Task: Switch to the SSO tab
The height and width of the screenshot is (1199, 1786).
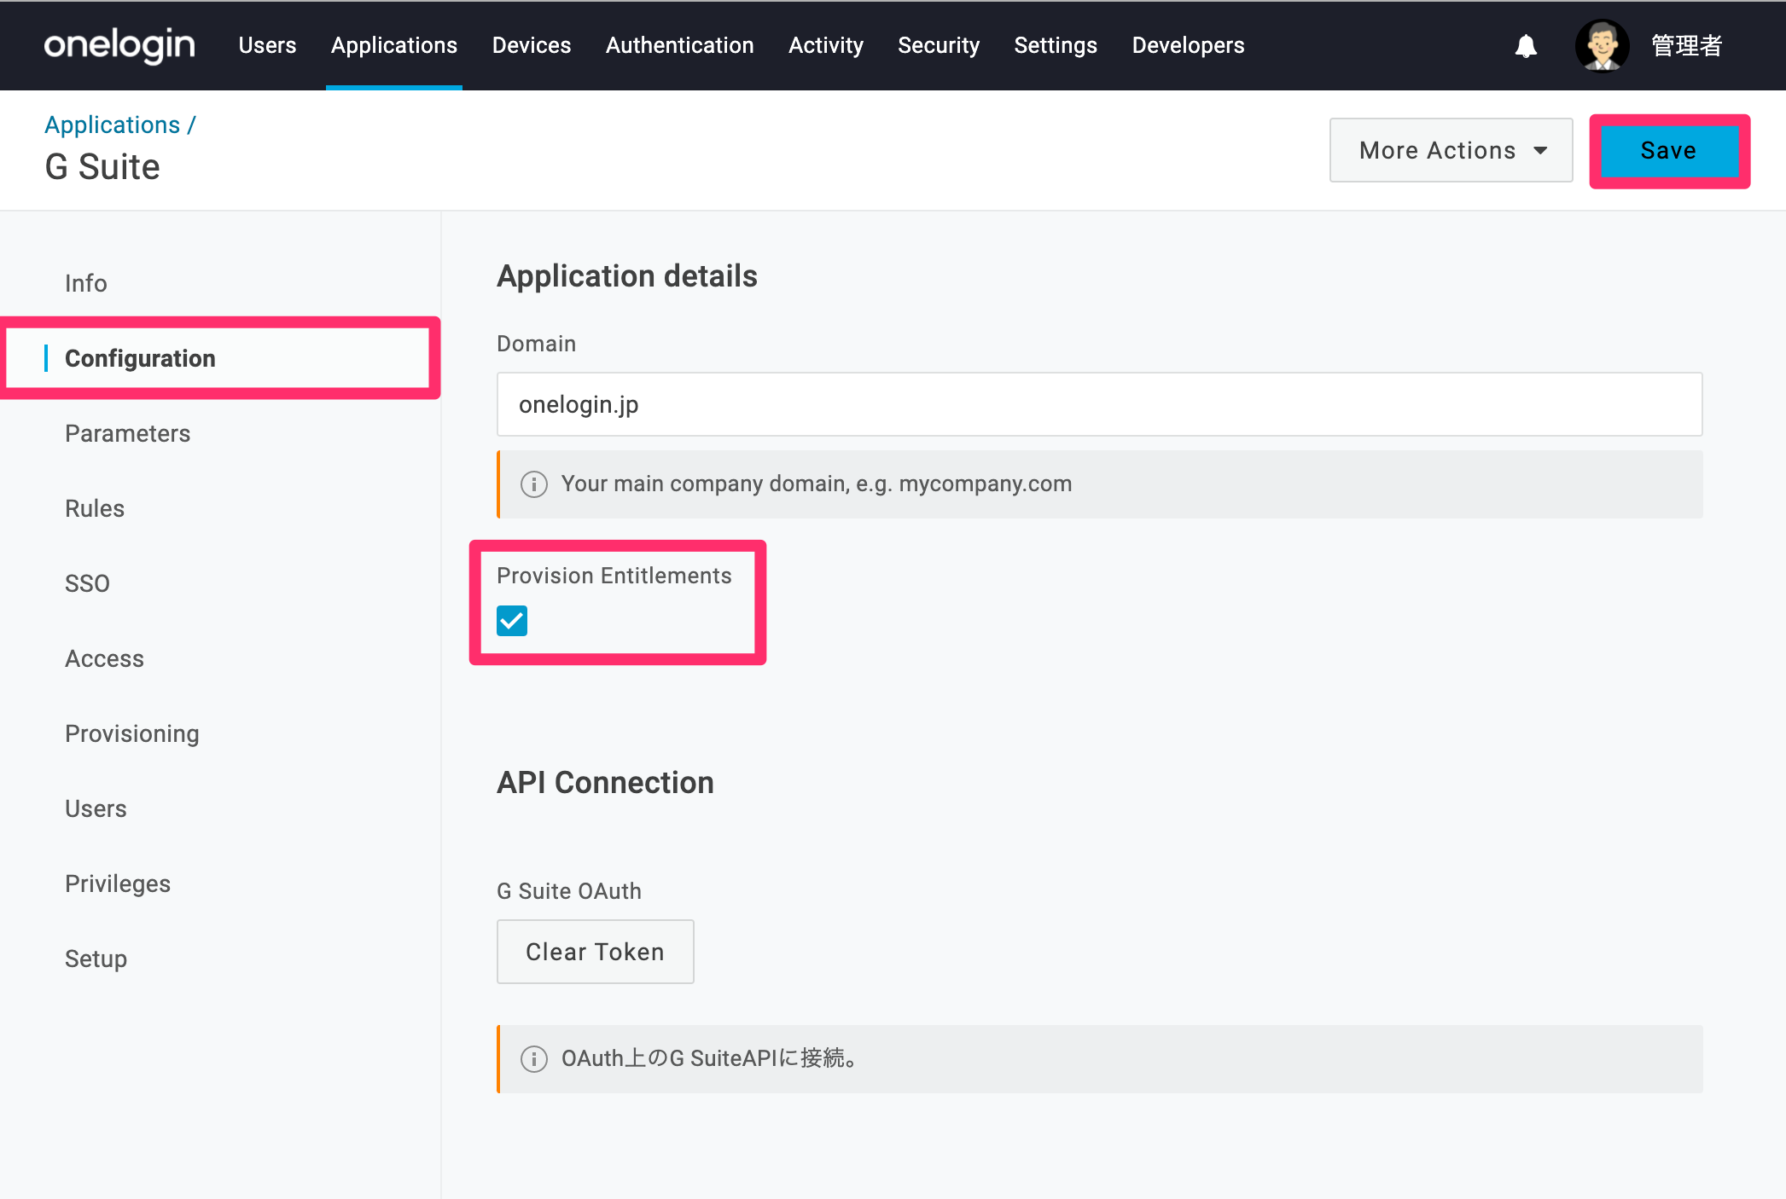Action: click(88, 583)
